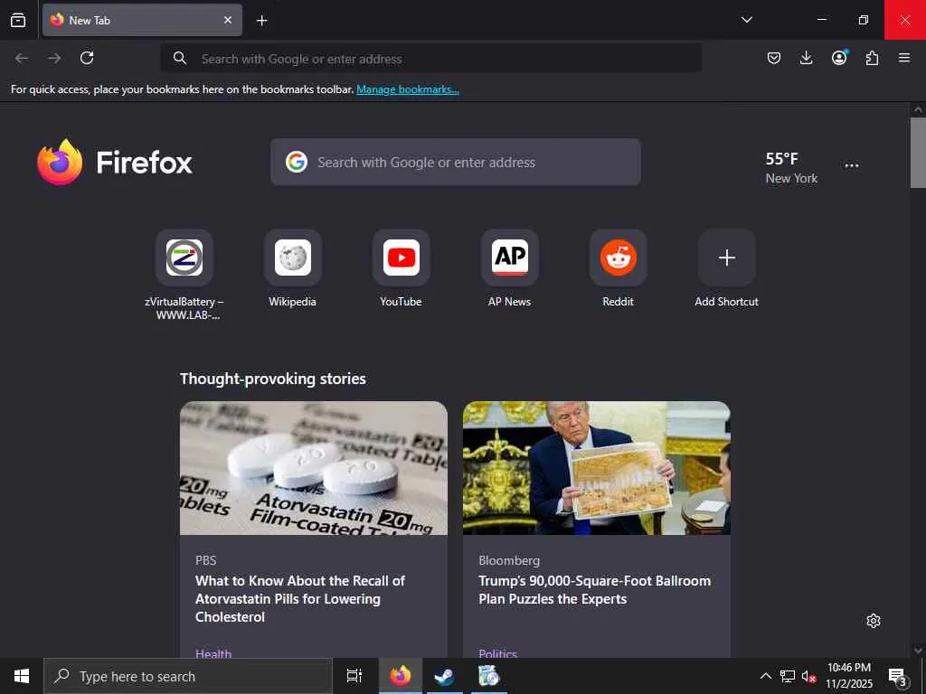Focus the address bar search field

[431, 59]
